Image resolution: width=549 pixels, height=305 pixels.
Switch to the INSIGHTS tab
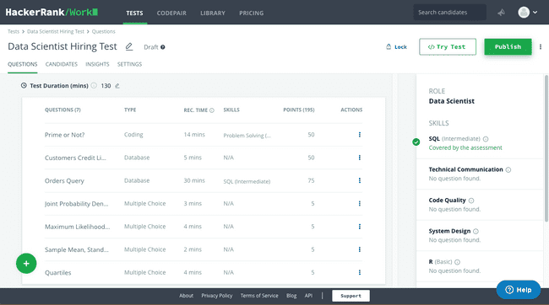pos(97,64)
